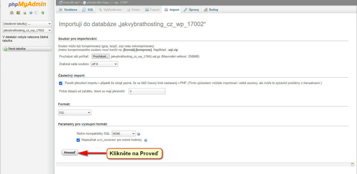
Task: Click help icon next to SQL compatibility mode
Action: coord(139,134)
